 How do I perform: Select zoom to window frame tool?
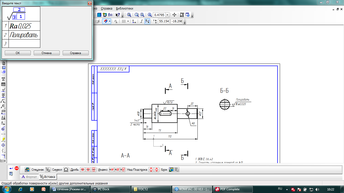point(129,15)
